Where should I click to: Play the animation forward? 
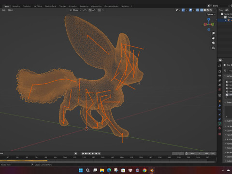[x=93, y=154]
